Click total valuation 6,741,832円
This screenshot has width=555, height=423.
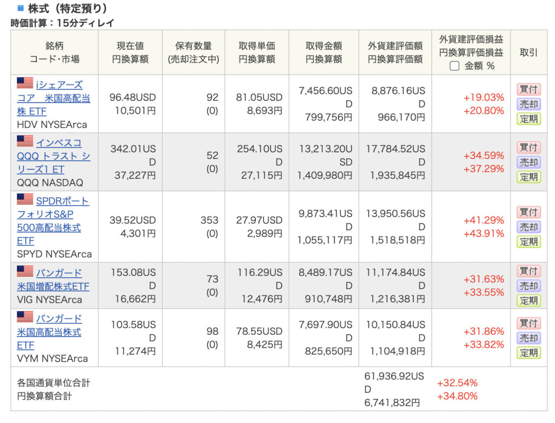(392, 402)
